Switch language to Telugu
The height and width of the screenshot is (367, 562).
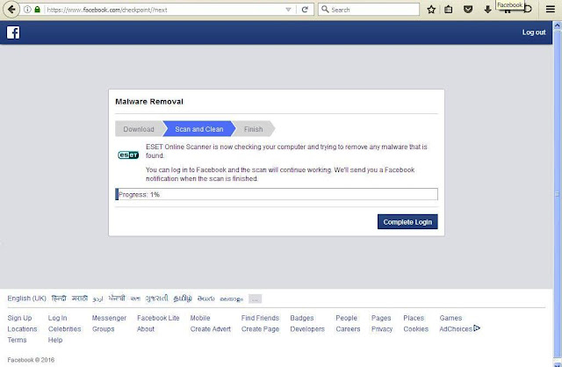[205, 299]
